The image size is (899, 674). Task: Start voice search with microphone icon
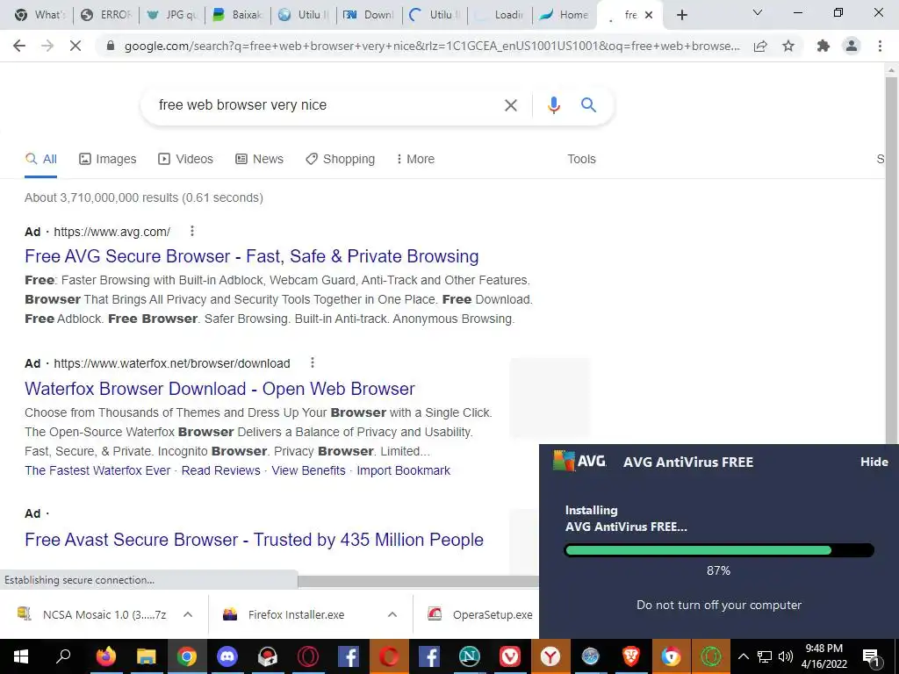coord(553,105)
